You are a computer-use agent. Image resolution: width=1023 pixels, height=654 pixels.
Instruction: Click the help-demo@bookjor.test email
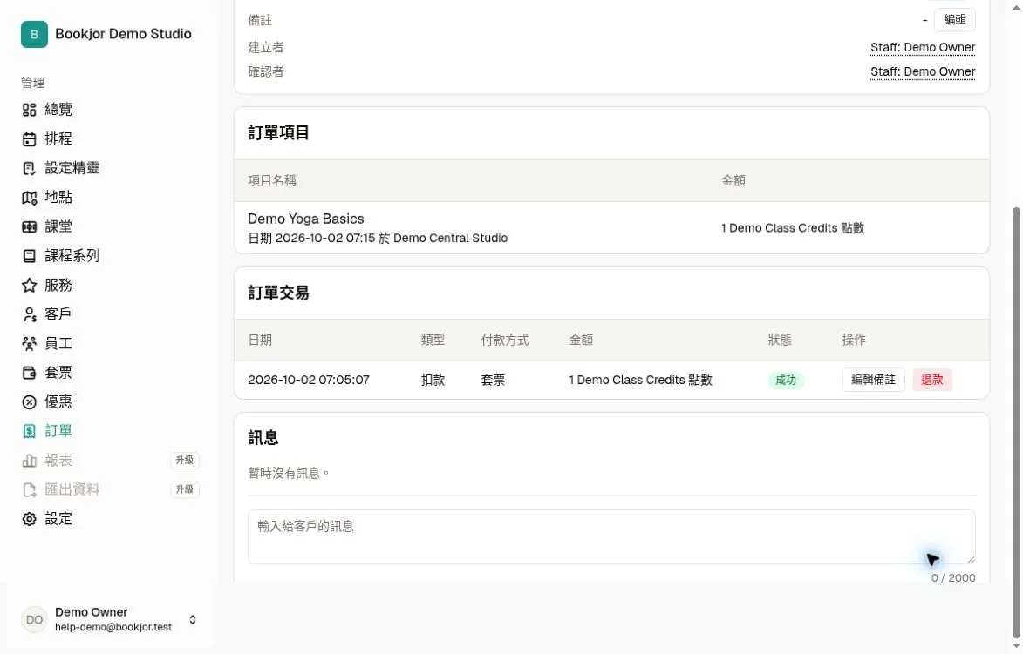click(113, 627)
